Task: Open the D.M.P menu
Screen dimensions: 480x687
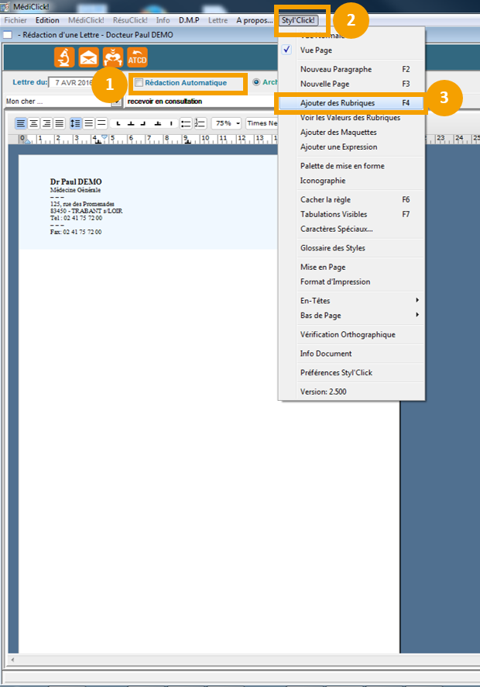Action: tap(189, 20)
